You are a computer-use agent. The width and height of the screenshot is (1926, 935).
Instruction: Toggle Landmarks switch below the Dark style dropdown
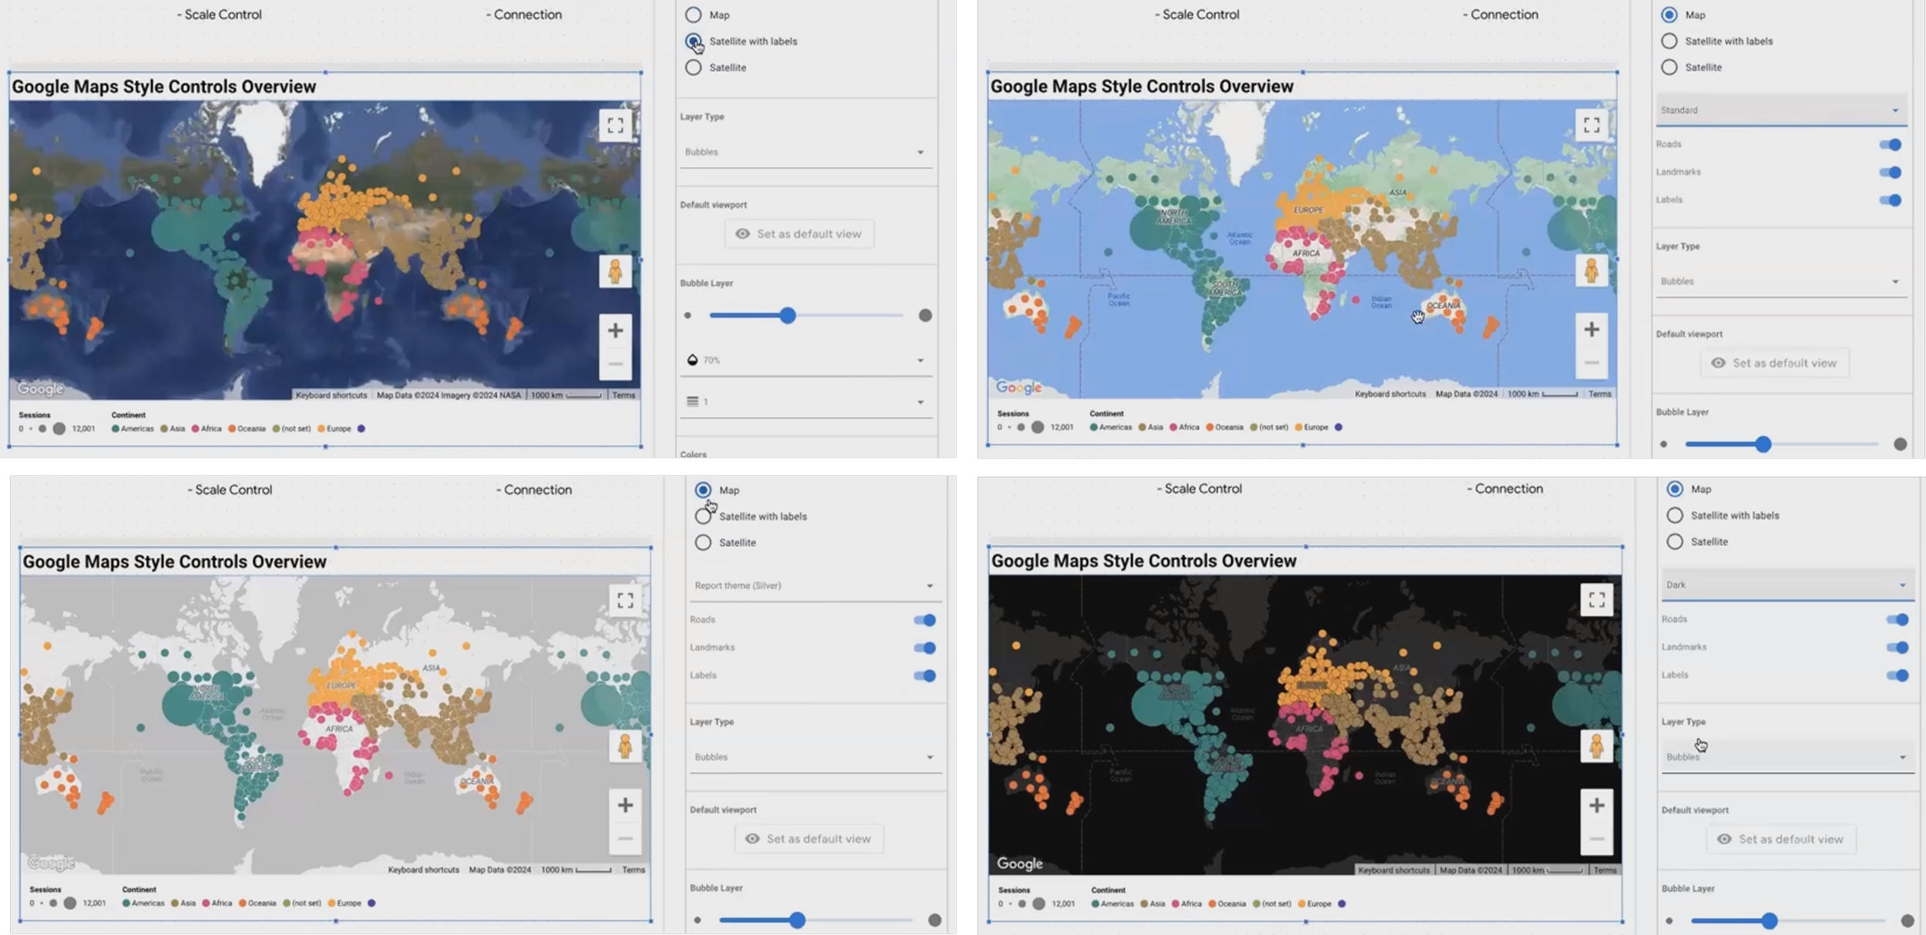click(1897, 648)
